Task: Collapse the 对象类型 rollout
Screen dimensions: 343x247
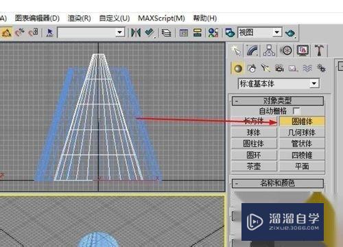Action: 278,101
